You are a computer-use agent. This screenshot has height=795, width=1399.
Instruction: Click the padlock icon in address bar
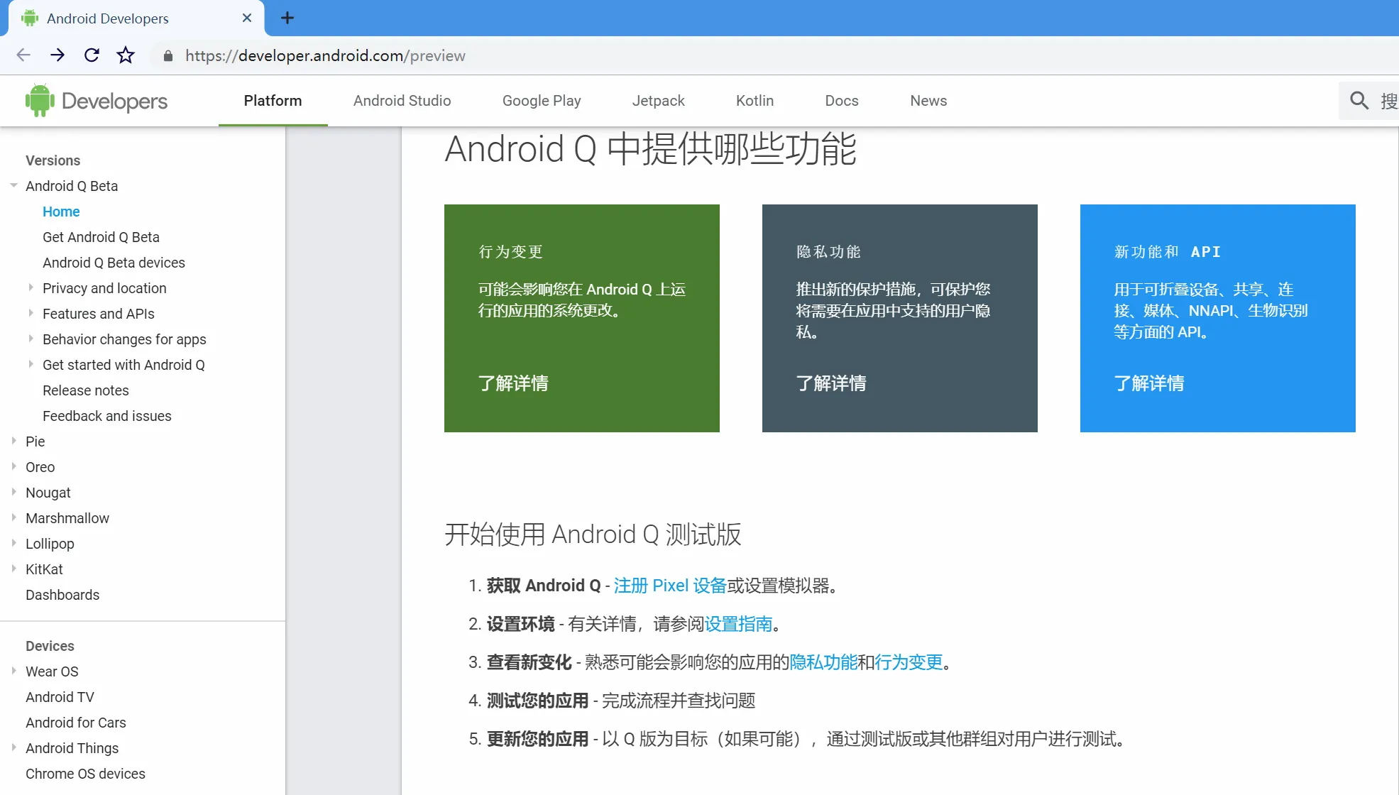[x=168, y=56]
